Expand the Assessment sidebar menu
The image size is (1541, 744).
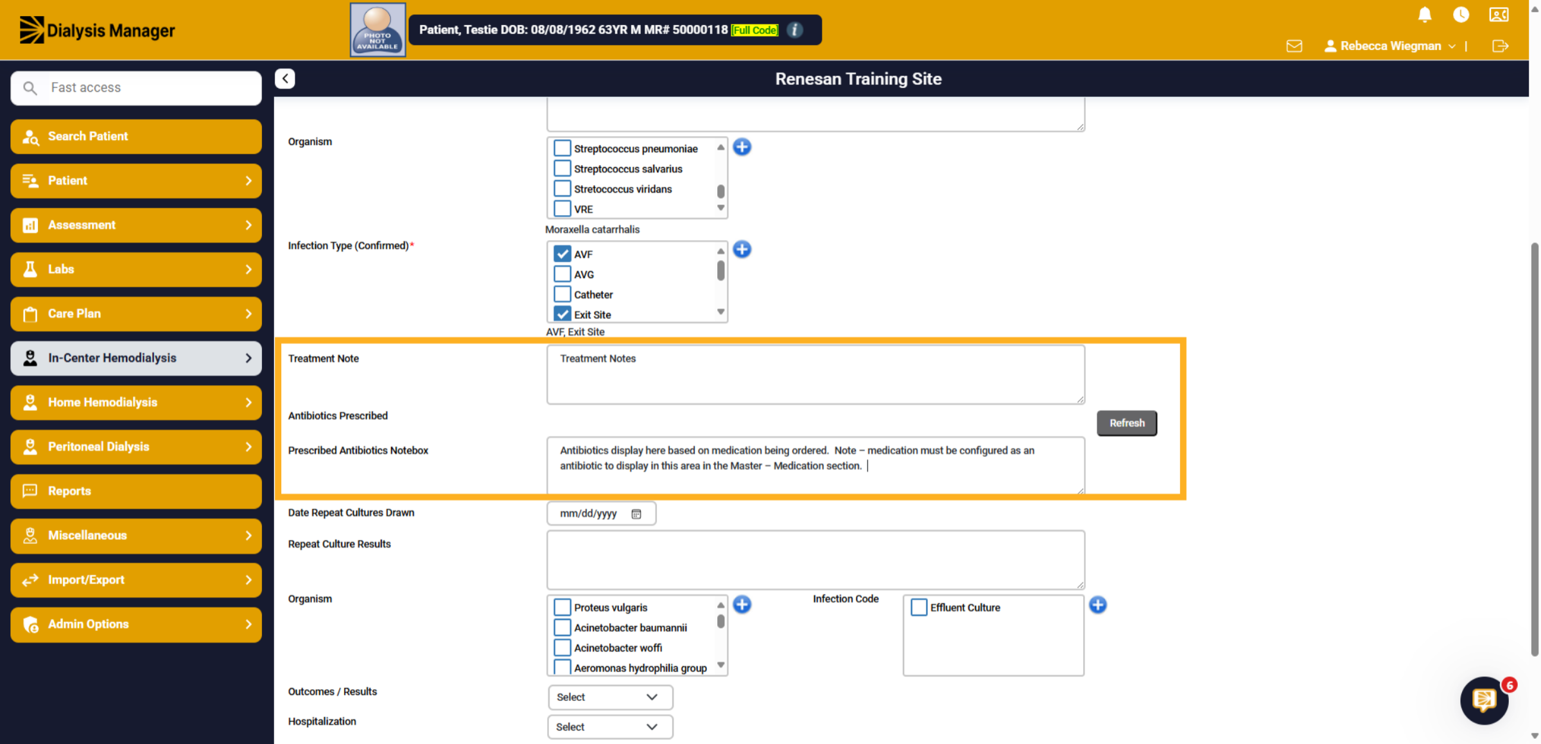coord(136,225)
